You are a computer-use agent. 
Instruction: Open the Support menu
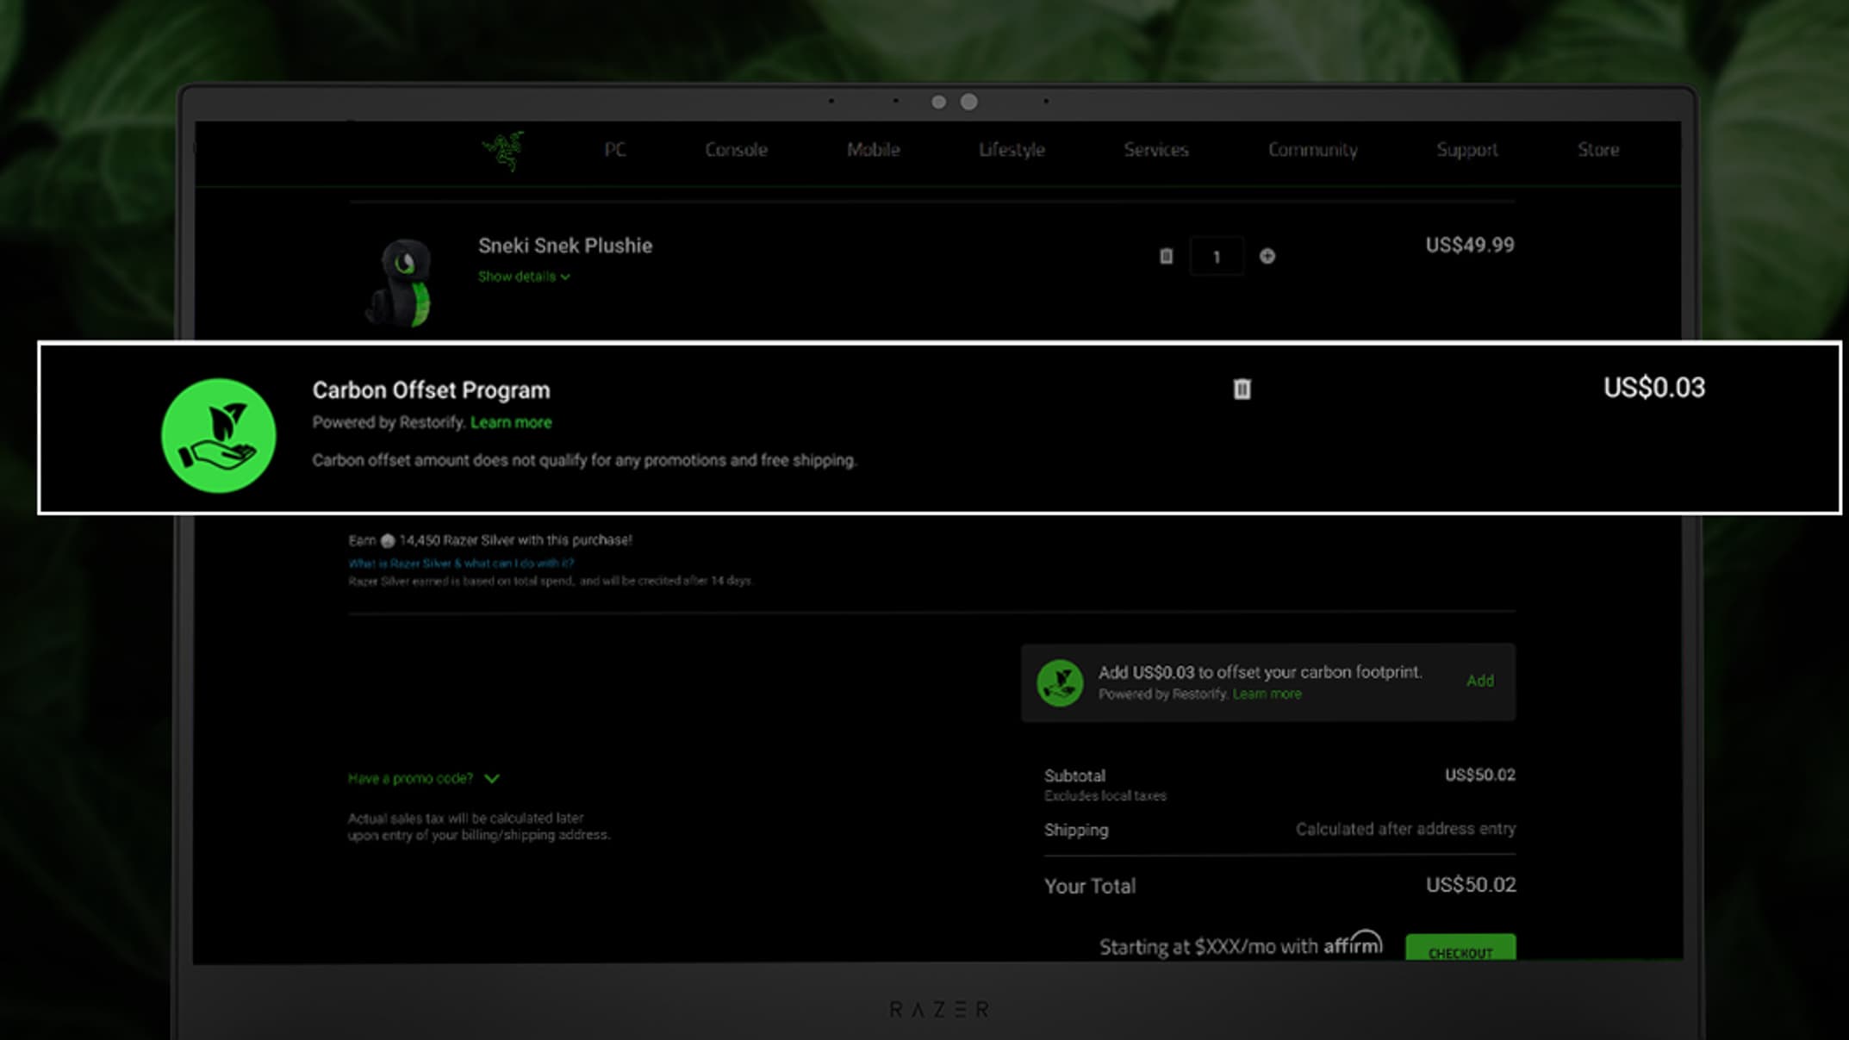click(x=1466, y=150)
